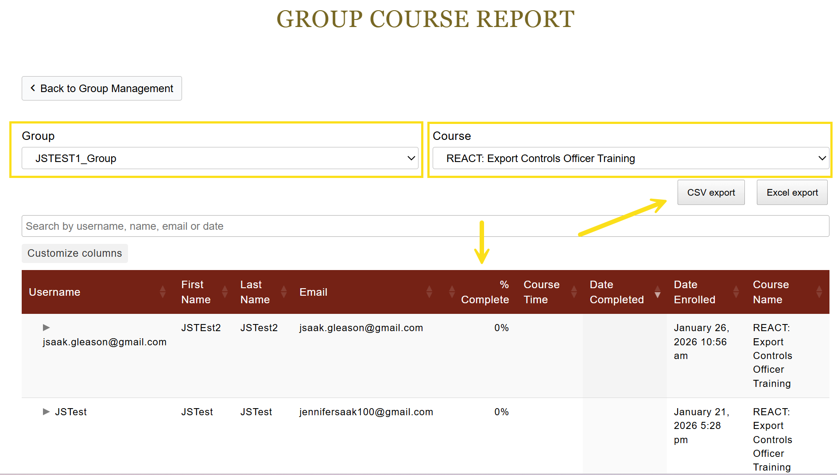
Task: Click the % Complete column header
Action: (484, 292)
